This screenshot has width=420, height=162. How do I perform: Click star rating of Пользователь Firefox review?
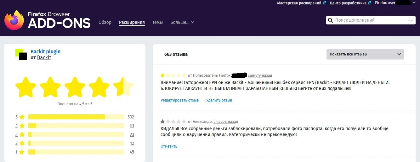(173, 76)
